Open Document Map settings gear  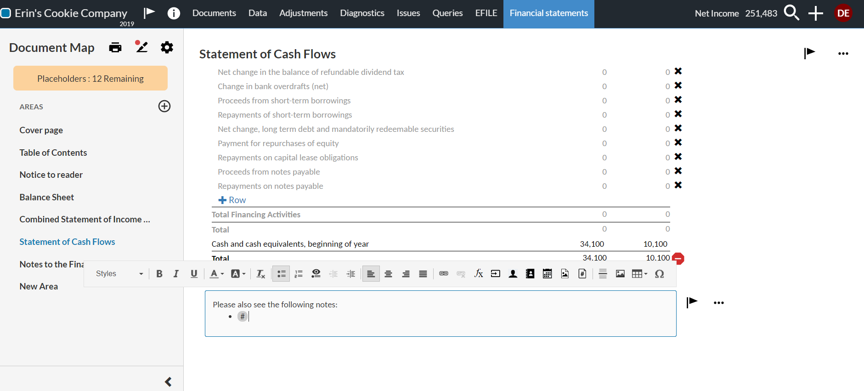[167, 47]
